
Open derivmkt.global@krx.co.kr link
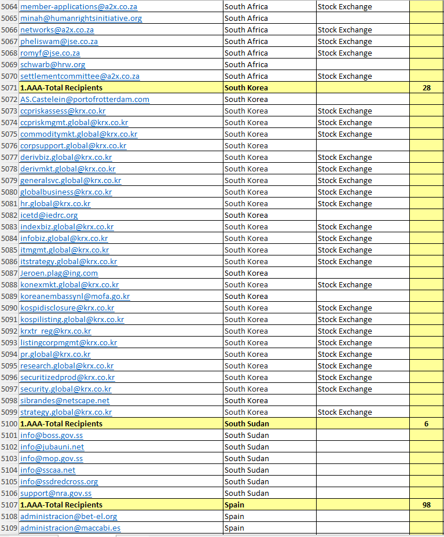(68, 169)
